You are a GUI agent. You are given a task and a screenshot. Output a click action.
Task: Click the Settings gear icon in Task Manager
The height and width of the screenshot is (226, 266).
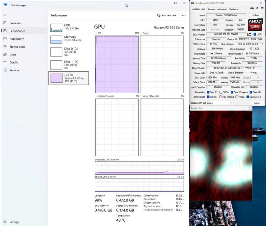5,222
